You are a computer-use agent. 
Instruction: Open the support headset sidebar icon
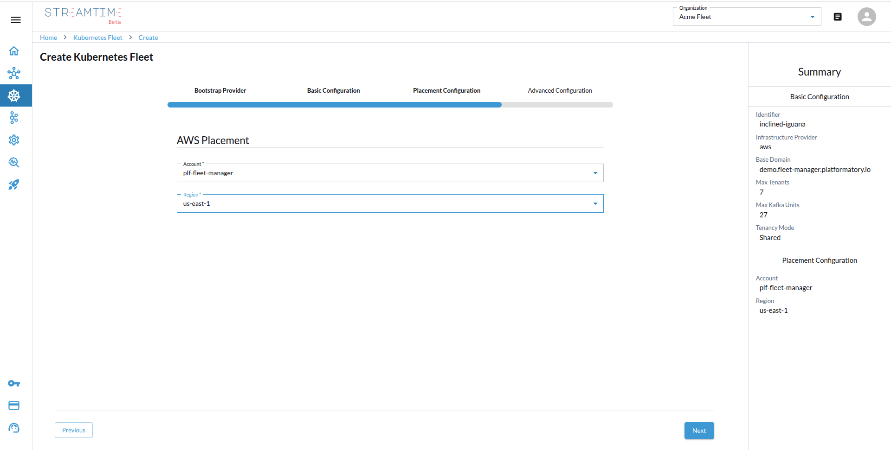[x=14, y=428]
